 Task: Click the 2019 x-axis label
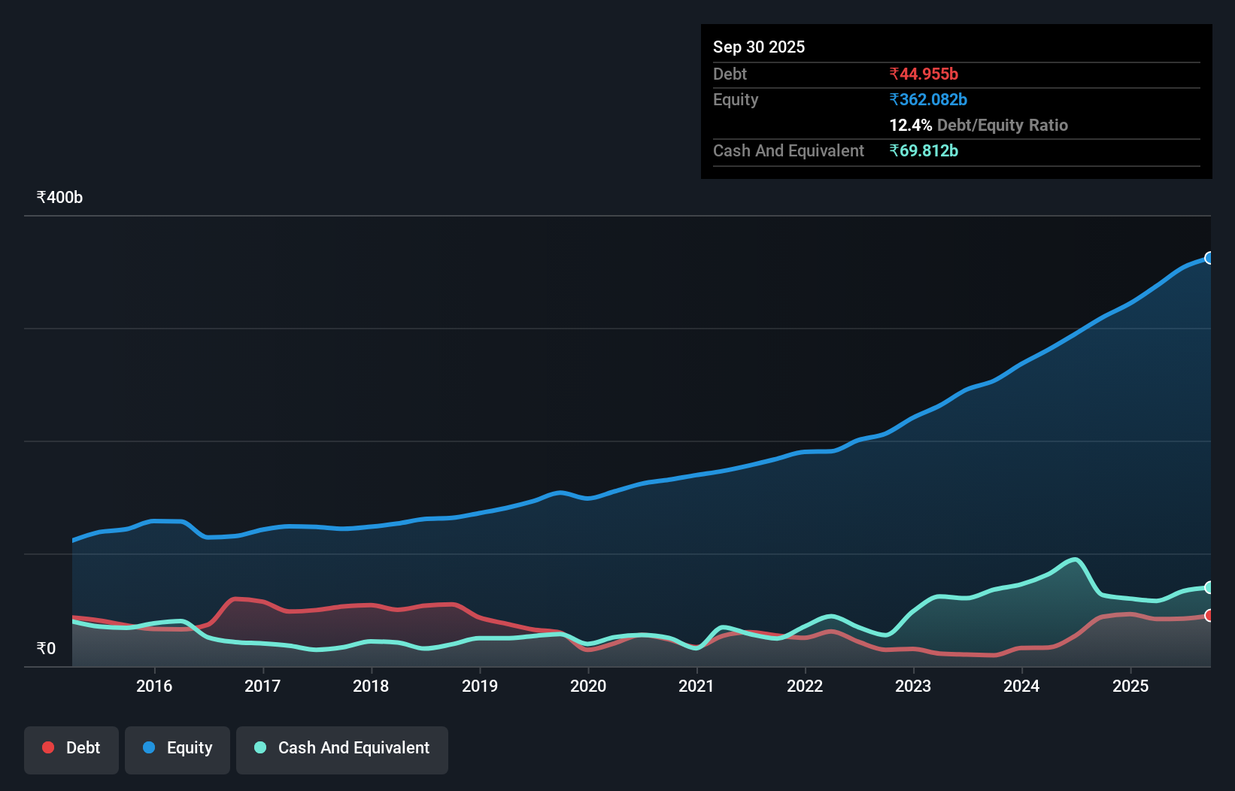(480, 686)
